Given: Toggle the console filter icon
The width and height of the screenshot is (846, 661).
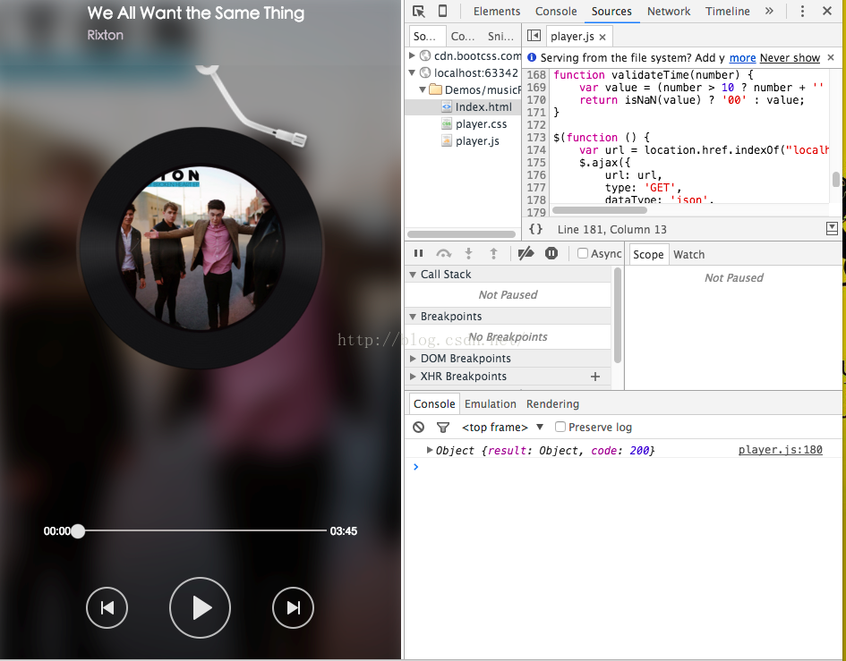Looking at the screenshot, I should point(443,427).
